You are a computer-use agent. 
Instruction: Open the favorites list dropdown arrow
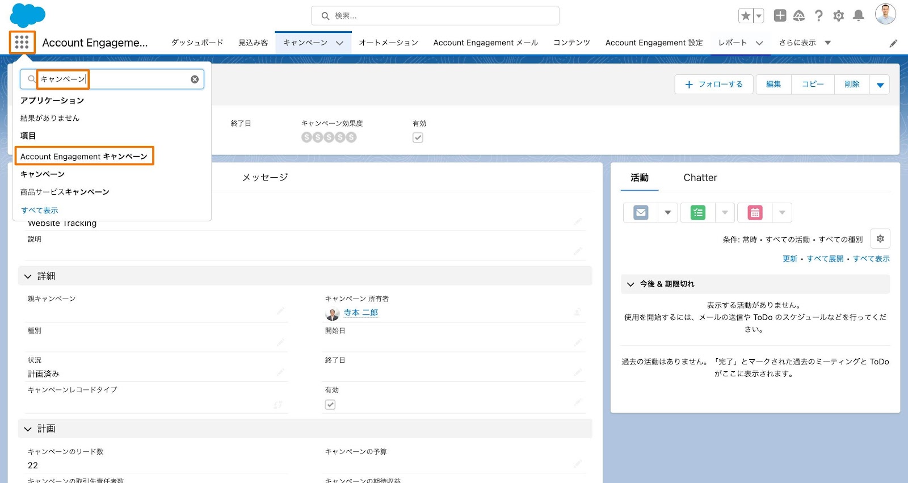pos(759,16)
